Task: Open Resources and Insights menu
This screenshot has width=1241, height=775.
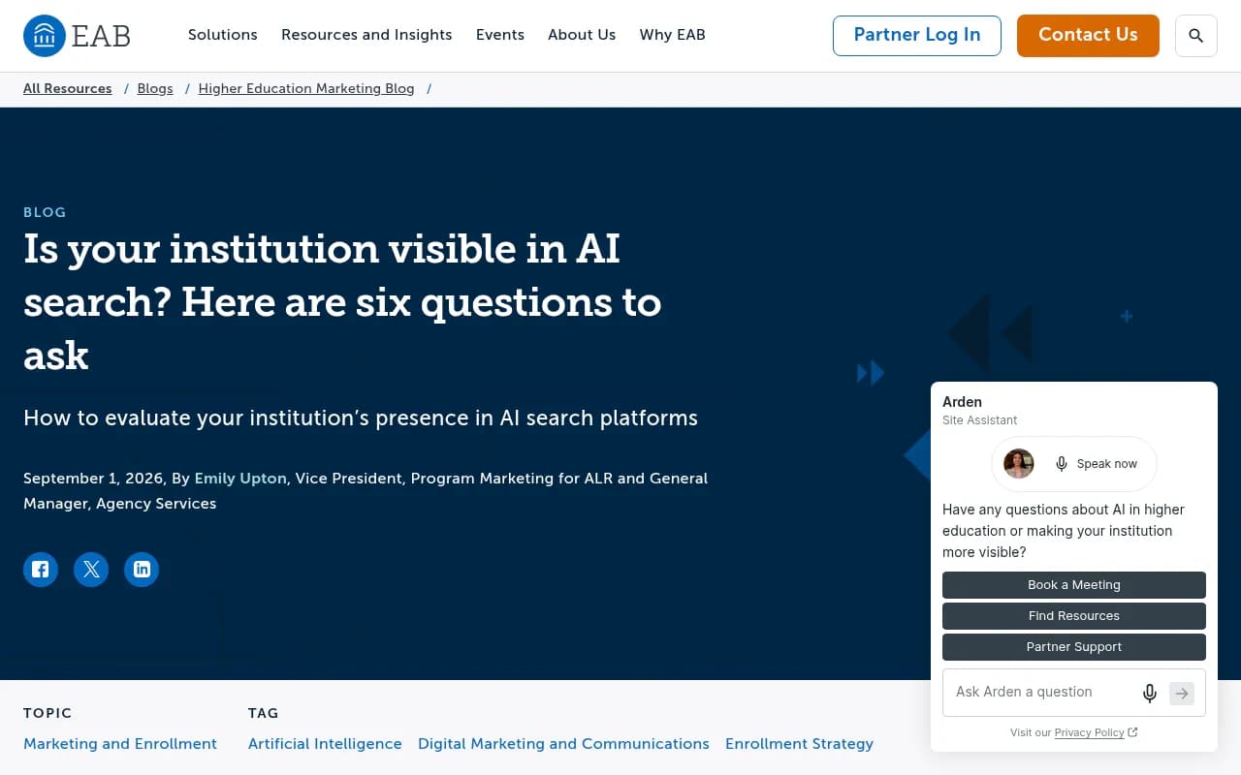Action: 366,35
